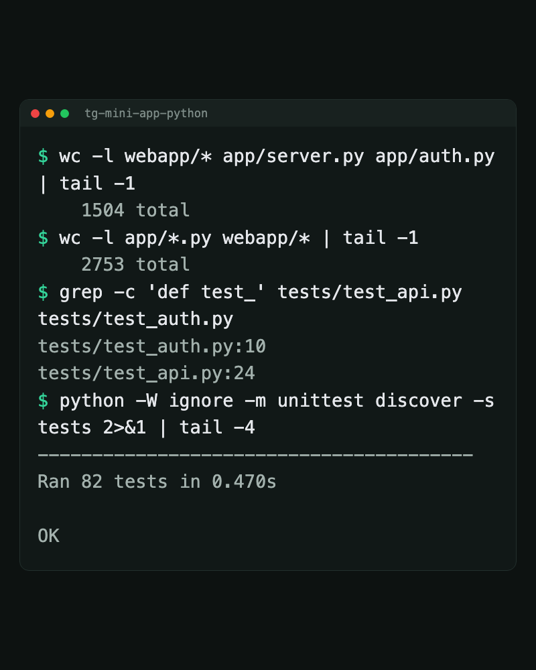Click the OK test result text

49,536
